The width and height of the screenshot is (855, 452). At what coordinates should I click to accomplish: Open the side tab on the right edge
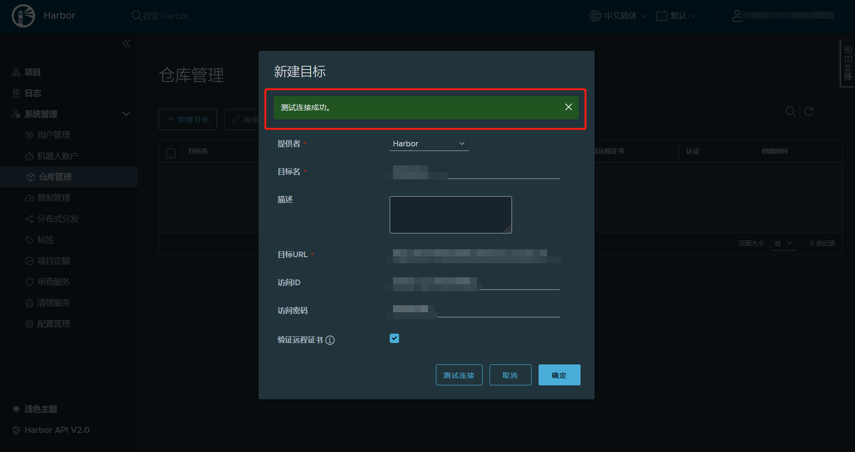[x=848, y=63]
